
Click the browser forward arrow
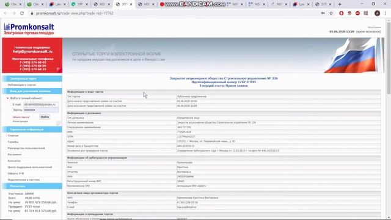13,13
